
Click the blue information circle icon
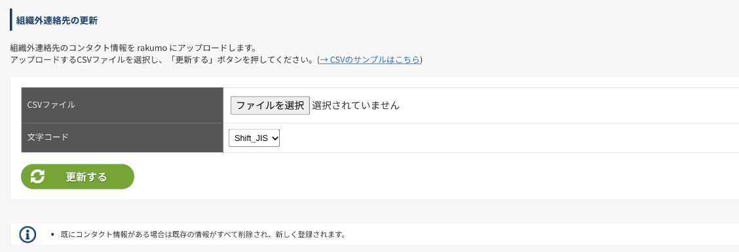pos(28,234)
